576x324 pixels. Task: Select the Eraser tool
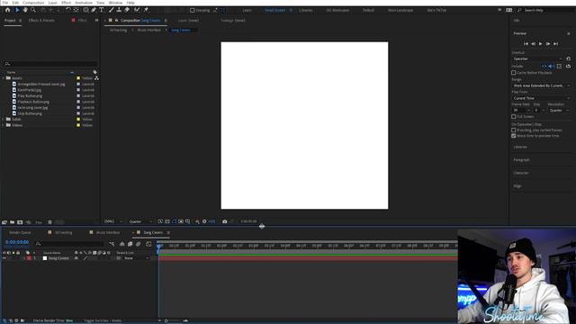click(127, 10)
